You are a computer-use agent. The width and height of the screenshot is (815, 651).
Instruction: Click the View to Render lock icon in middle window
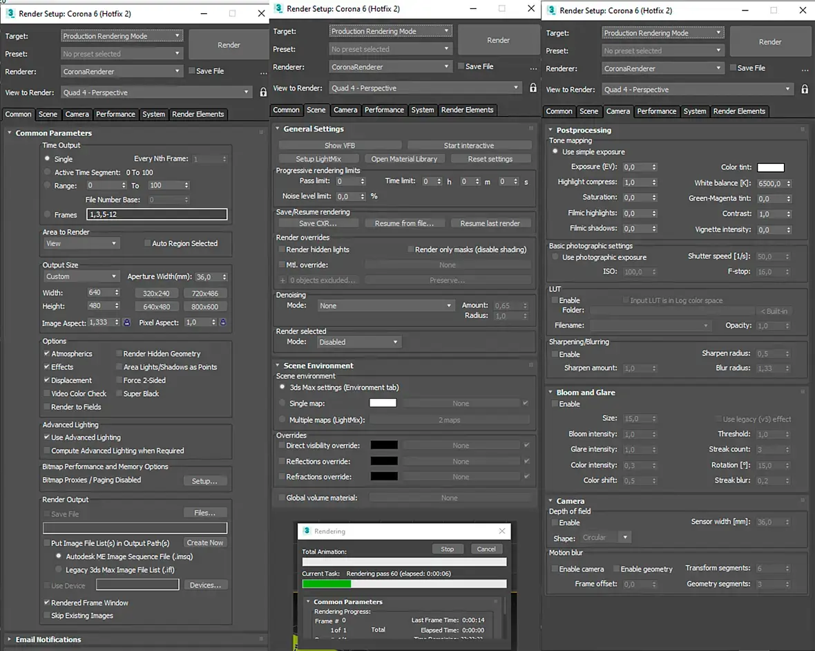(x=533, y=88)
